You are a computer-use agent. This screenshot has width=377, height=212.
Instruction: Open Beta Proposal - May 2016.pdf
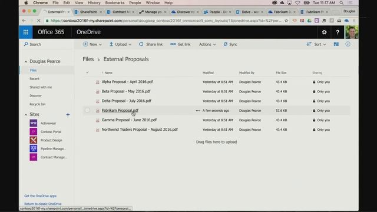point(126,91)
